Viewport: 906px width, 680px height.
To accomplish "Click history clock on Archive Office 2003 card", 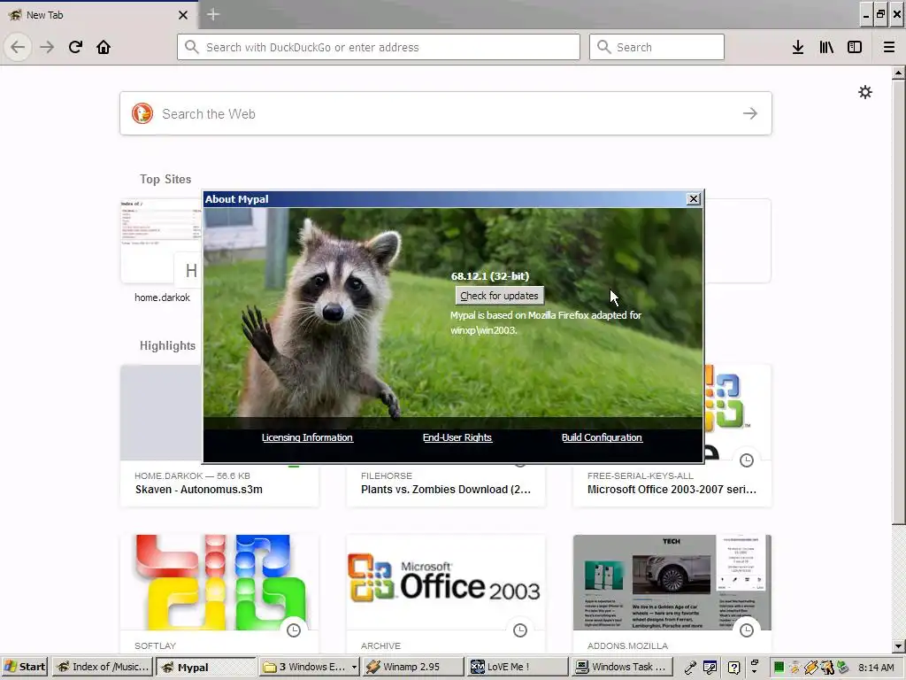I will (x=520, y=630).
